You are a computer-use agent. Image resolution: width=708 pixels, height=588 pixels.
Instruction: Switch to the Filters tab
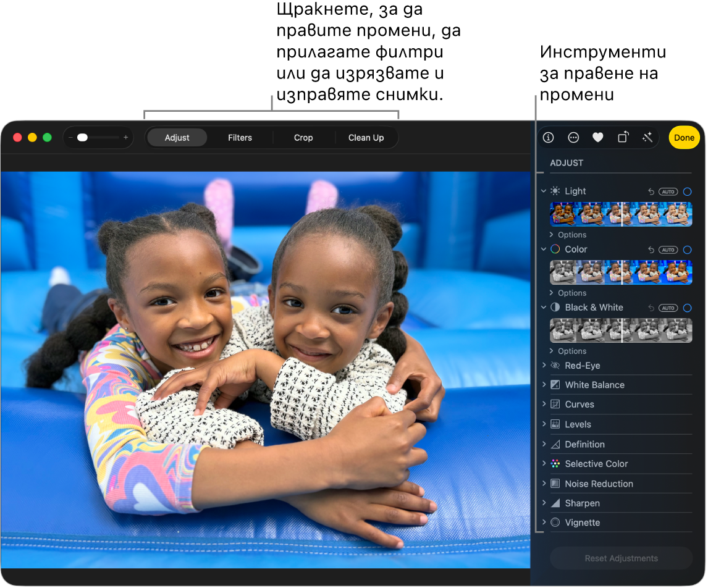pos(240,138)
